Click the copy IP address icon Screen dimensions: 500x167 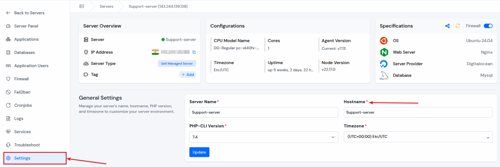pos(194,52)
